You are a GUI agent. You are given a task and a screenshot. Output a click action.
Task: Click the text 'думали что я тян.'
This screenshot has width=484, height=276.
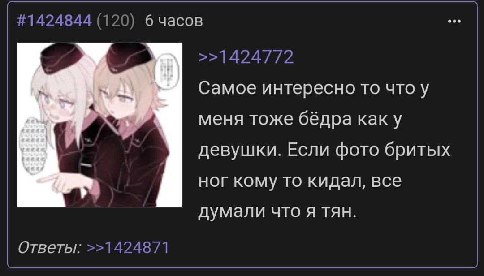(277, 211)
